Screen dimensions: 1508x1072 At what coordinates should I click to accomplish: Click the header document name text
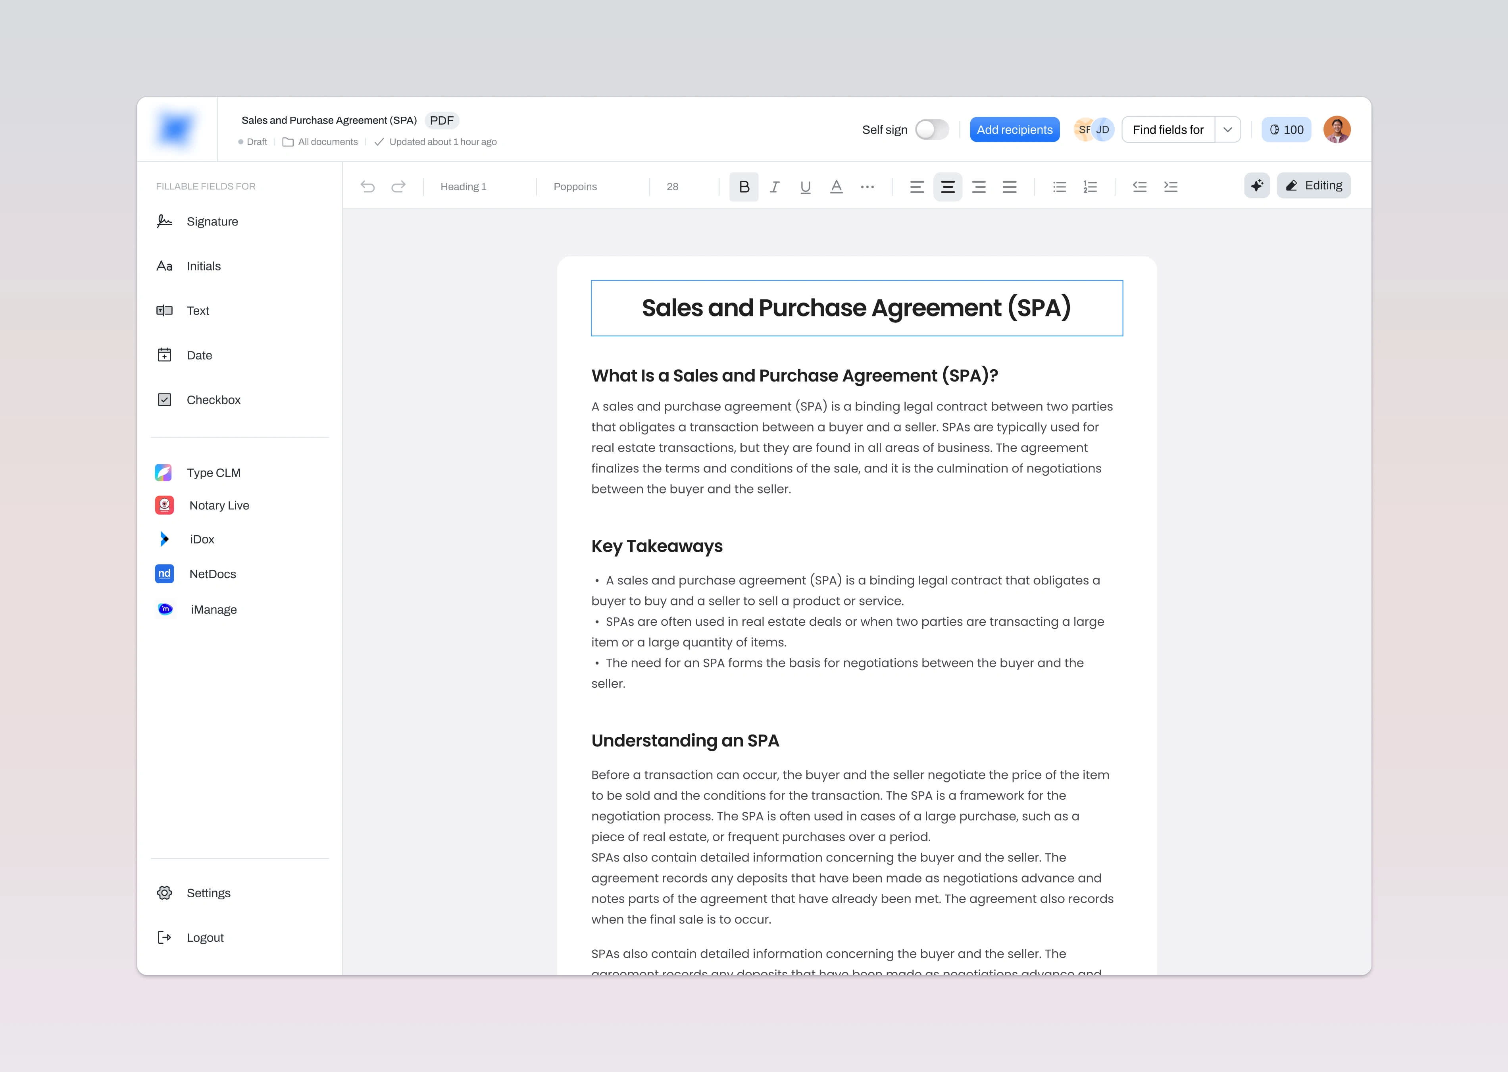pyautogui.click(x=329, y=120)
